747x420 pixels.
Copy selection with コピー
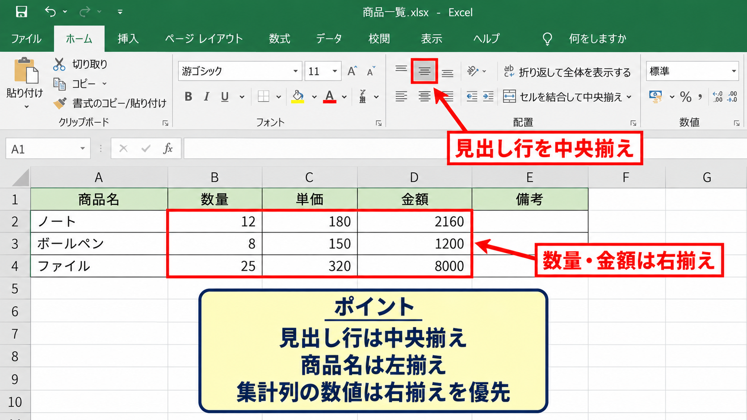(75, 83)
